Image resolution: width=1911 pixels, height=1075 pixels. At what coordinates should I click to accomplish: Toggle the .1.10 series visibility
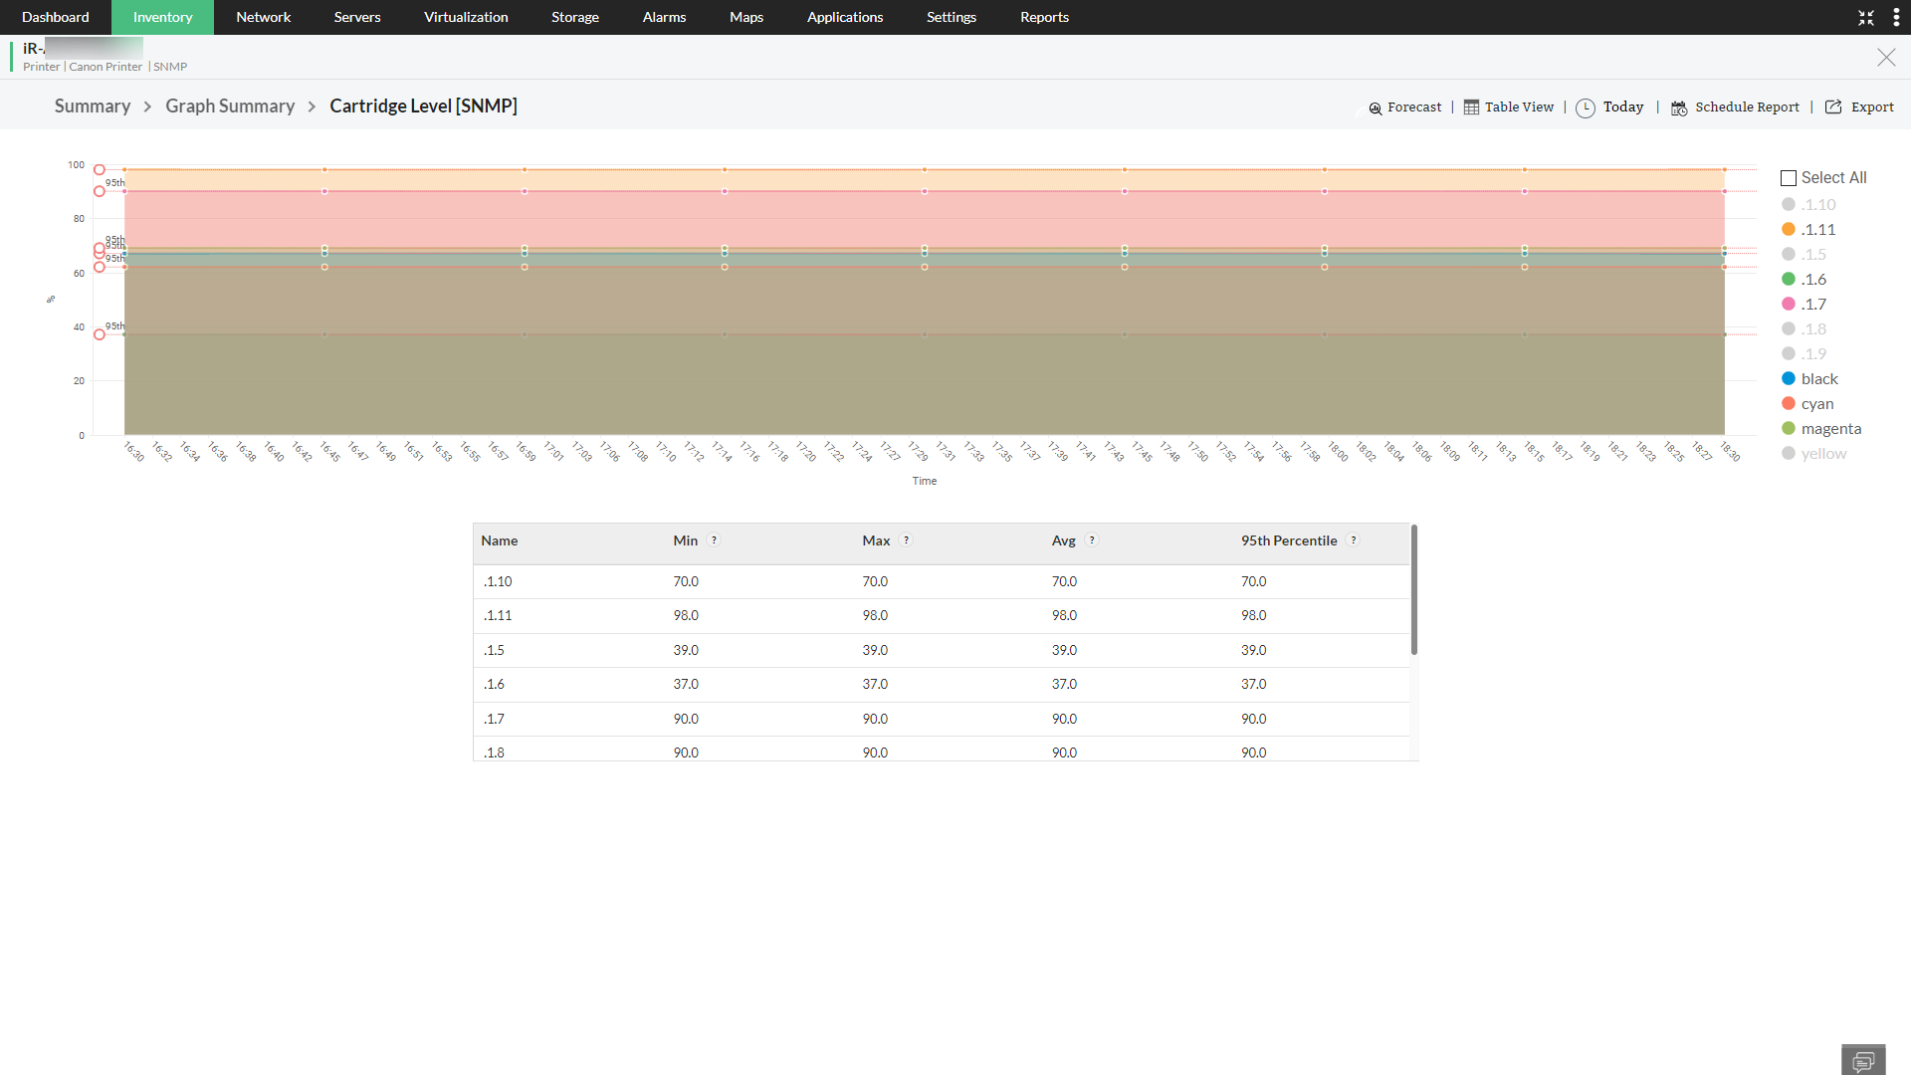pos(1819,204)
